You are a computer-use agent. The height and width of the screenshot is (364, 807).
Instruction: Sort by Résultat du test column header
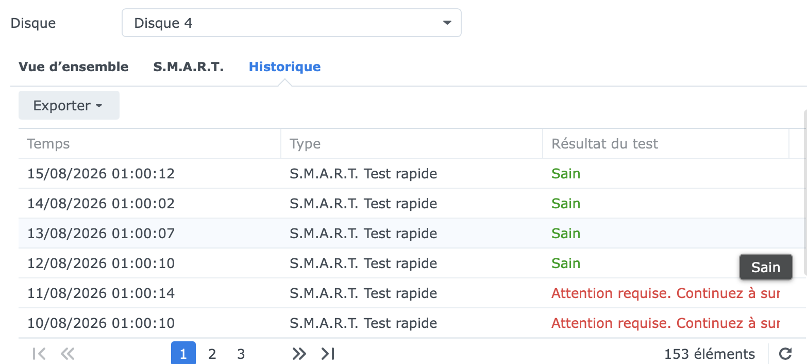666,143
